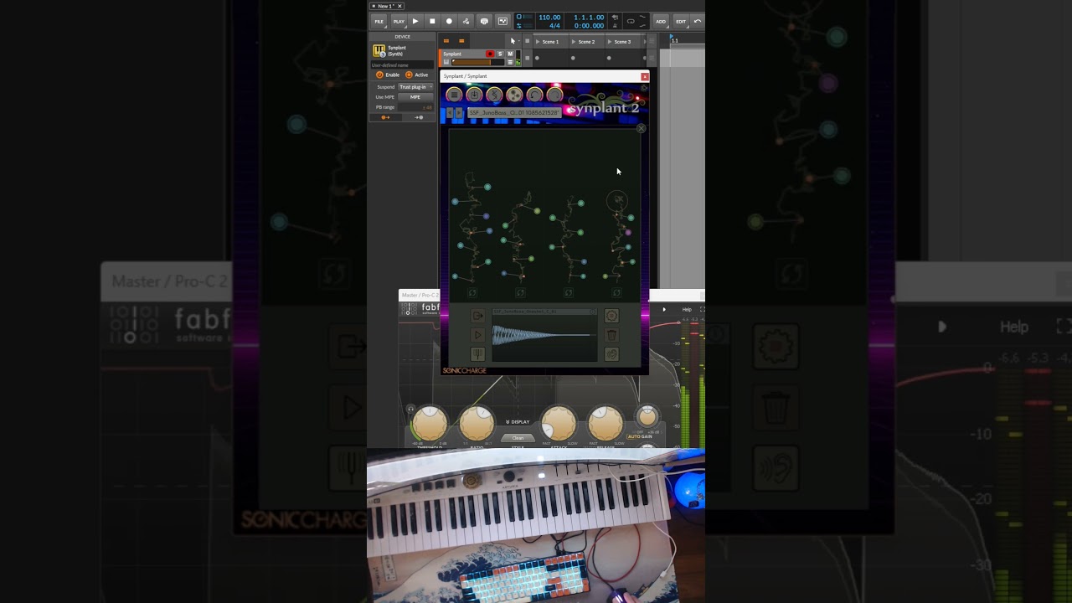Start transport with the play button
1072x603 pixels.
(x=415, y=21)
